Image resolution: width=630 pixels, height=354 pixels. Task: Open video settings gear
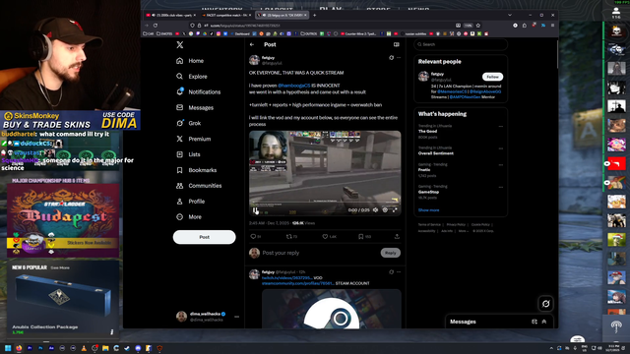click(x=385, y=209)
